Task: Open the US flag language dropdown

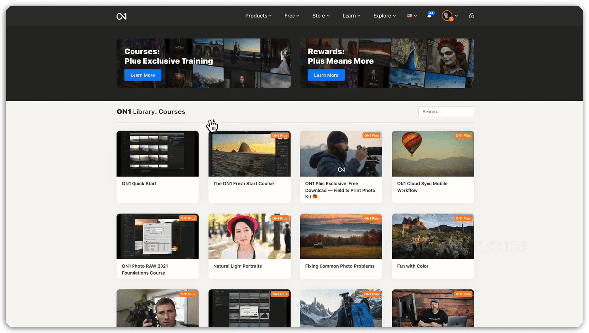Action: pyautogui.click(x=412, y=16)
